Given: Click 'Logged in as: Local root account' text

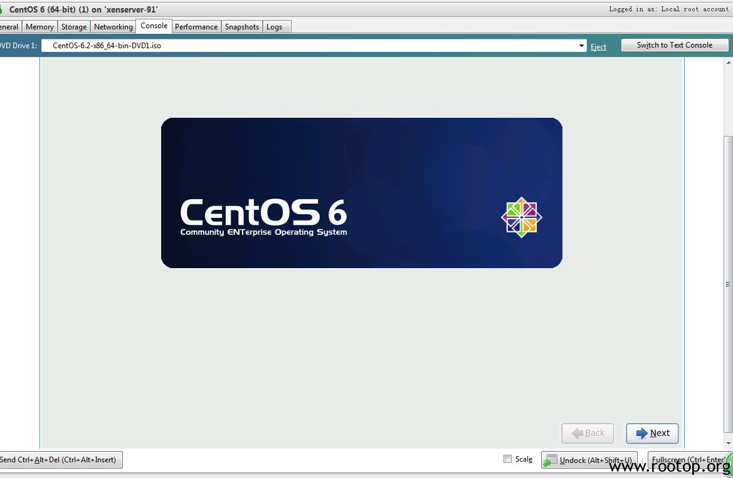Looking at the screenshot, I should tap(668, 9).
